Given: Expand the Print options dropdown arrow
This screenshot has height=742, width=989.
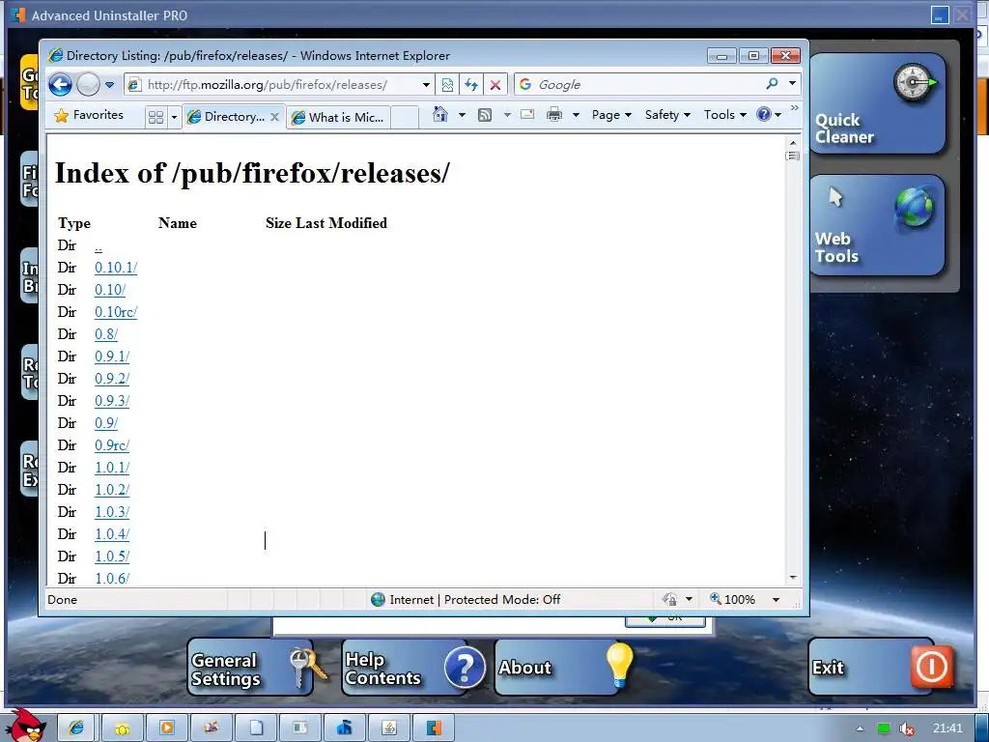Looking at the screenshot, I should [576, 115].
